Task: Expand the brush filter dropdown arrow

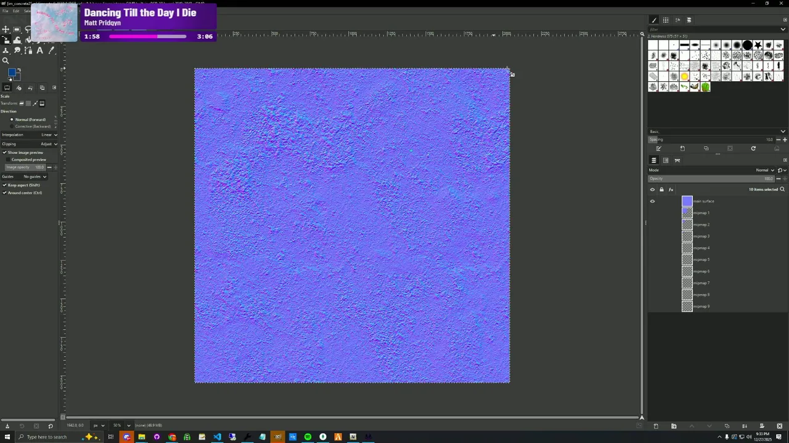Action: 783,30
